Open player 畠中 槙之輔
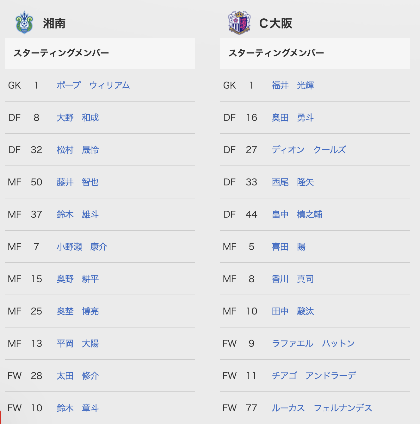420x424 pixels. pyautogui.click(x=297, y=214)
